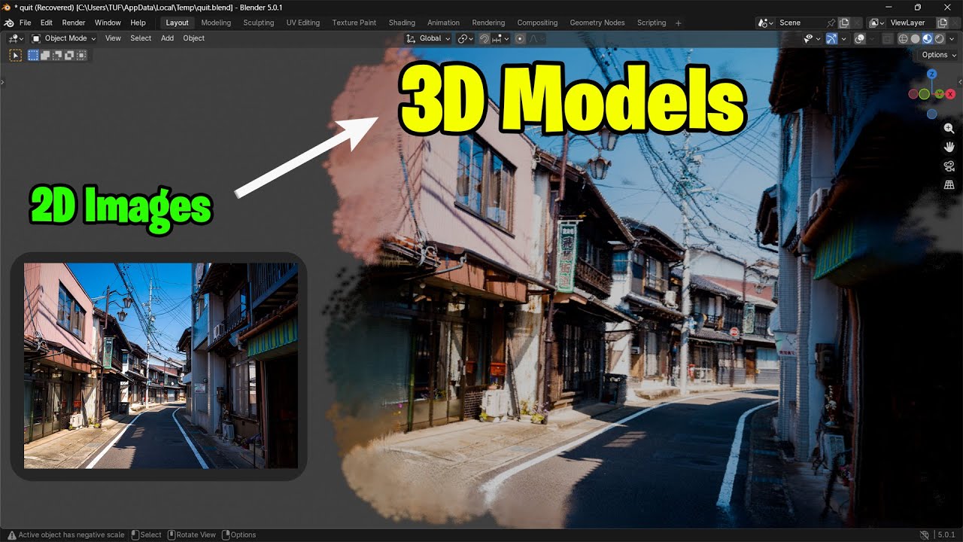Open the File menu

[25, 23]
